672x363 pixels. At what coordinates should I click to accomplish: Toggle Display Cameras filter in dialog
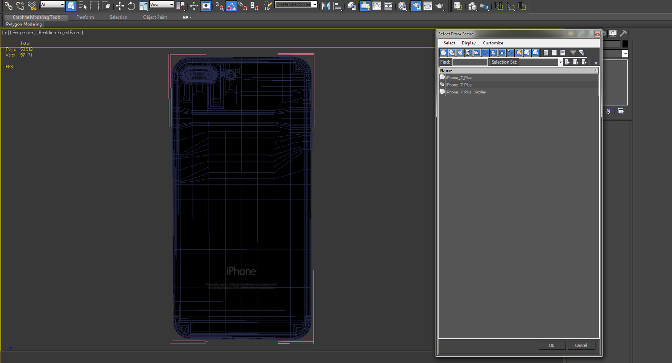(469, 53)
